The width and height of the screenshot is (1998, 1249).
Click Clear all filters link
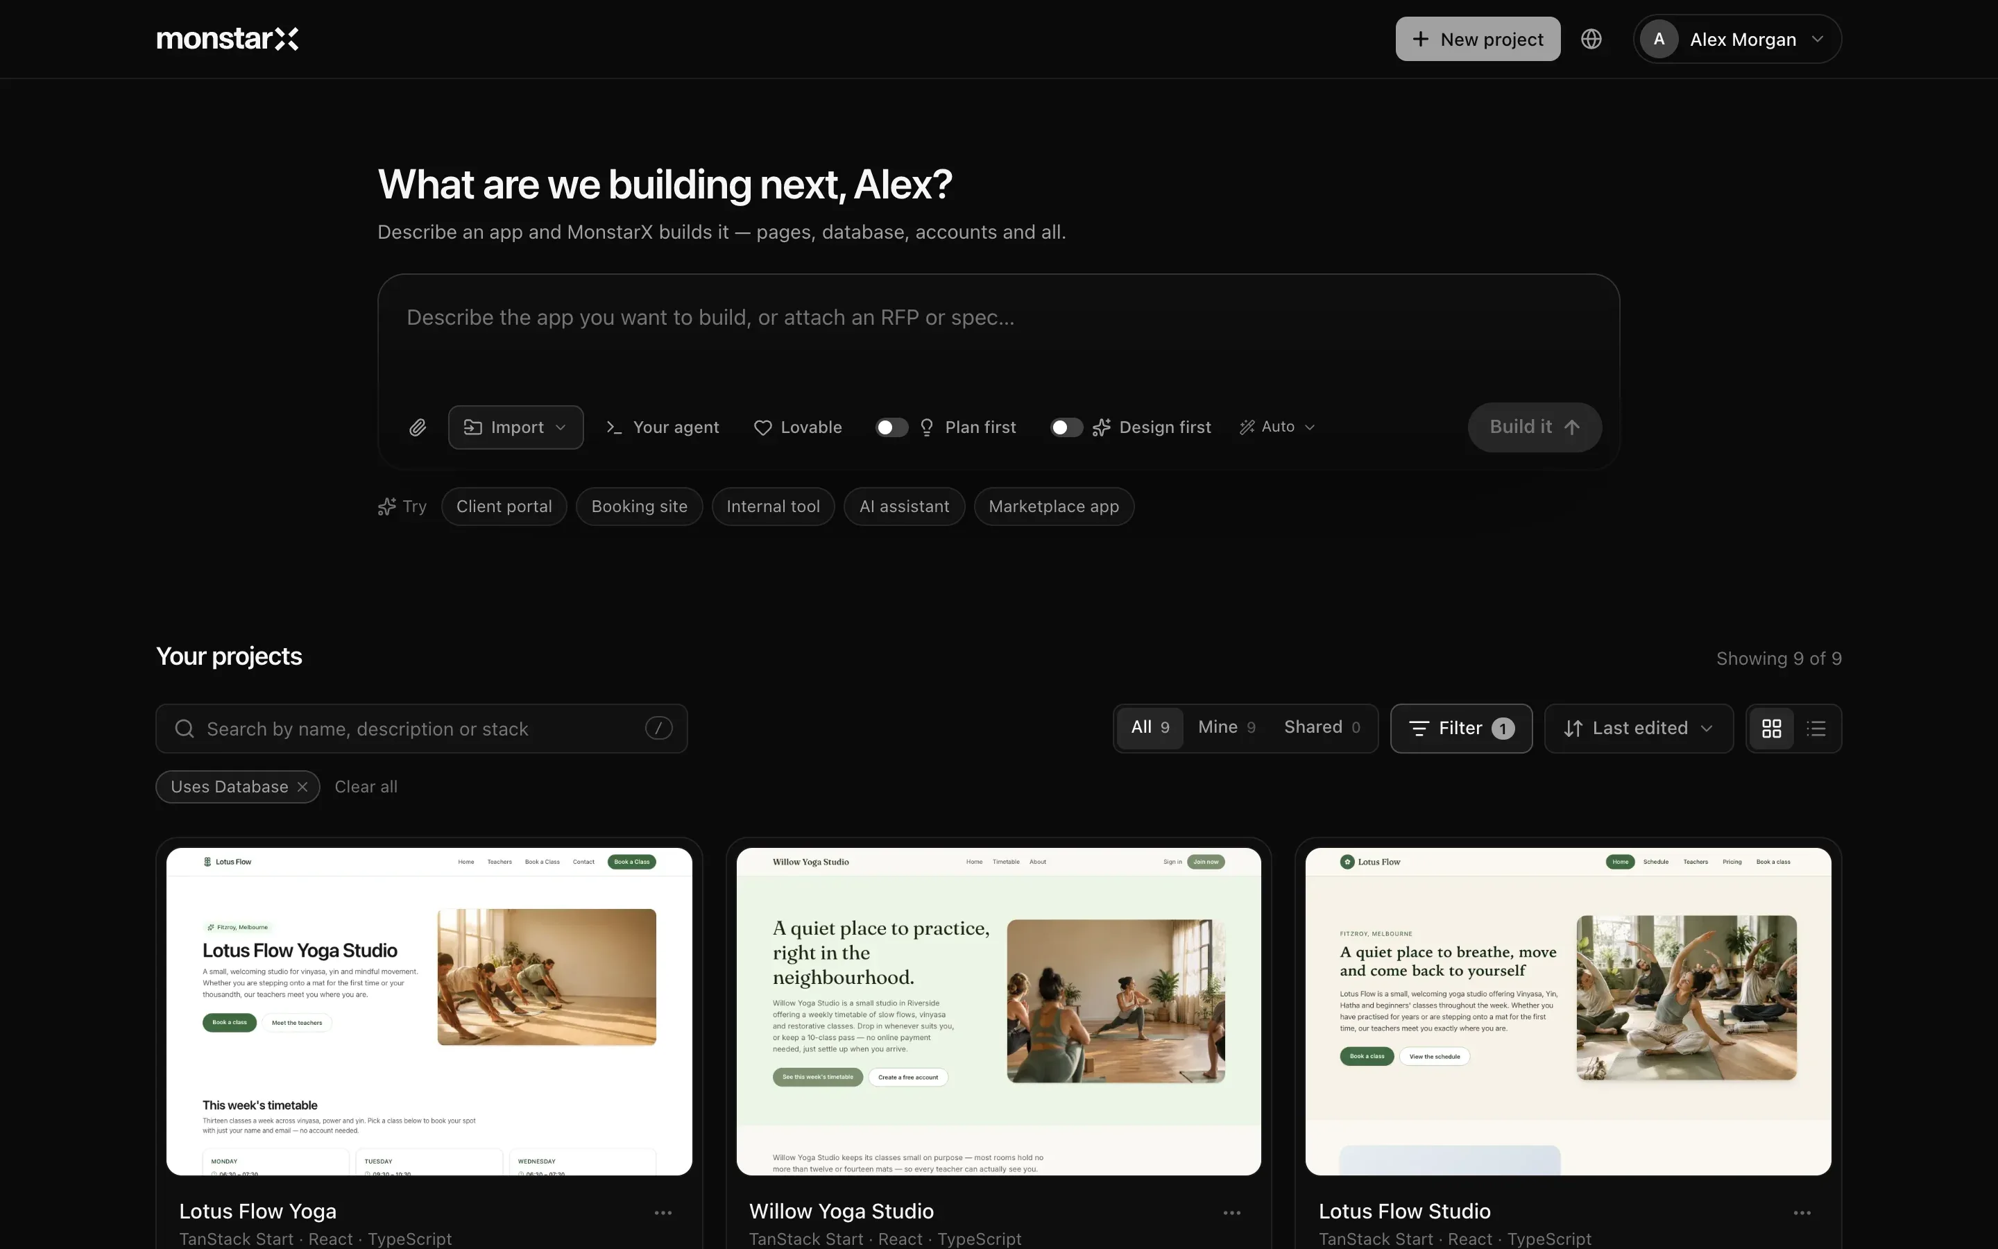[x=366, y=788]
